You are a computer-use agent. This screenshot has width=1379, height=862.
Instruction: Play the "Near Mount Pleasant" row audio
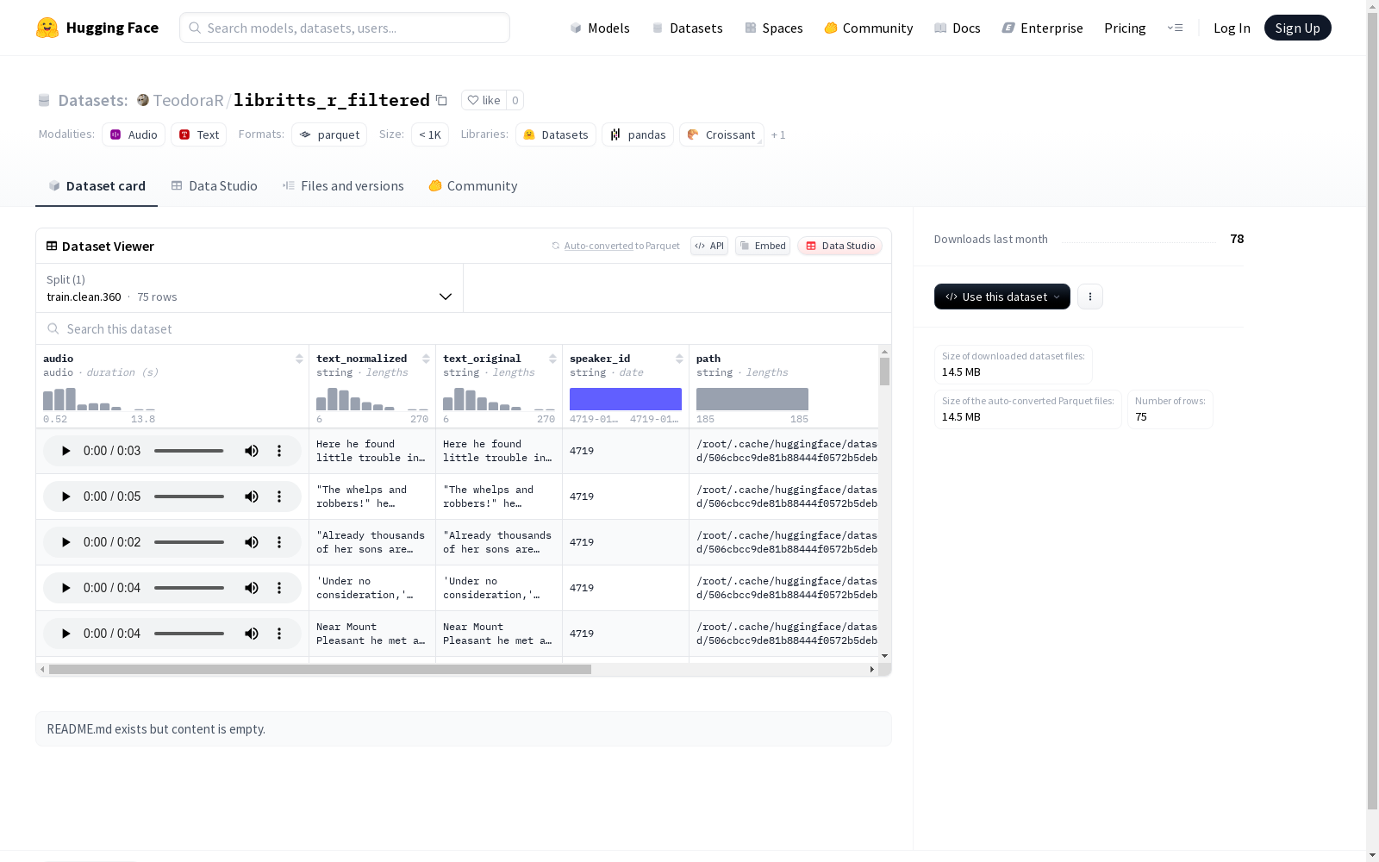pyautogui.click(x=66, y=634)
